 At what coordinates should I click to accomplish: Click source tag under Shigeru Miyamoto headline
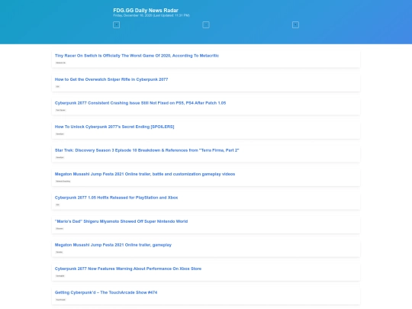[x=60, y=229]
